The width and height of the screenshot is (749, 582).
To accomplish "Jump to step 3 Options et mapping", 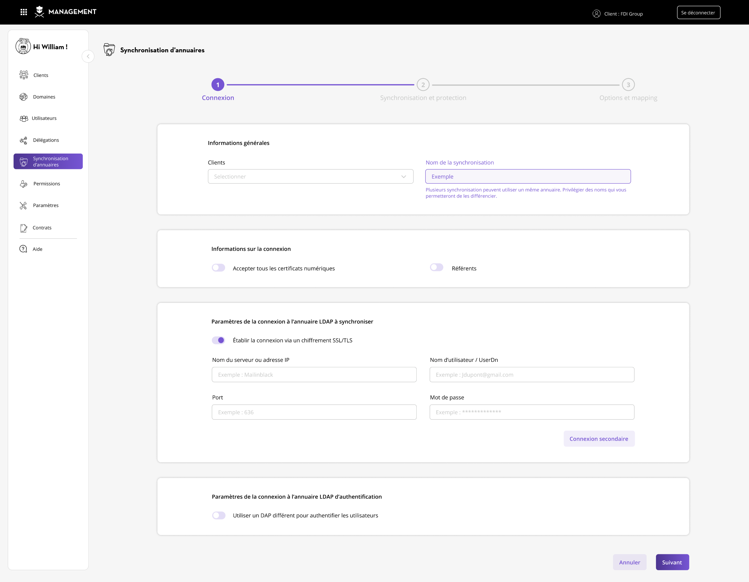I will [x=628, y=85].
